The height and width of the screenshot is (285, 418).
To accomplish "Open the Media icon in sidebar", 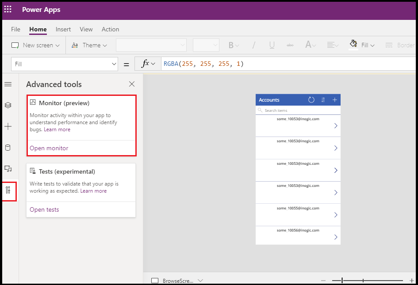I will point(8,169).
